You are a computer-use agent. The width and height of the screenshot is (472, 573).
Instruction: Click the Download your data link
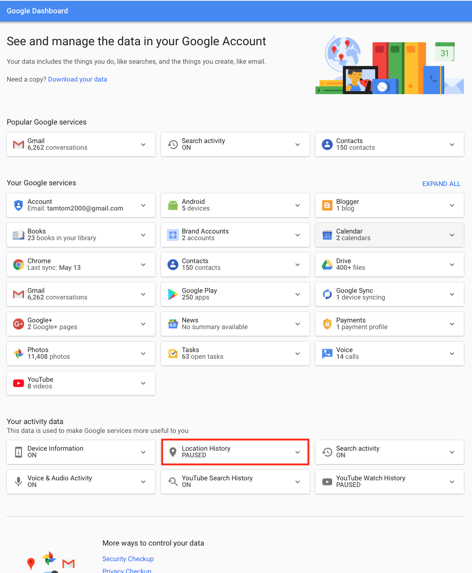[78, 79]
